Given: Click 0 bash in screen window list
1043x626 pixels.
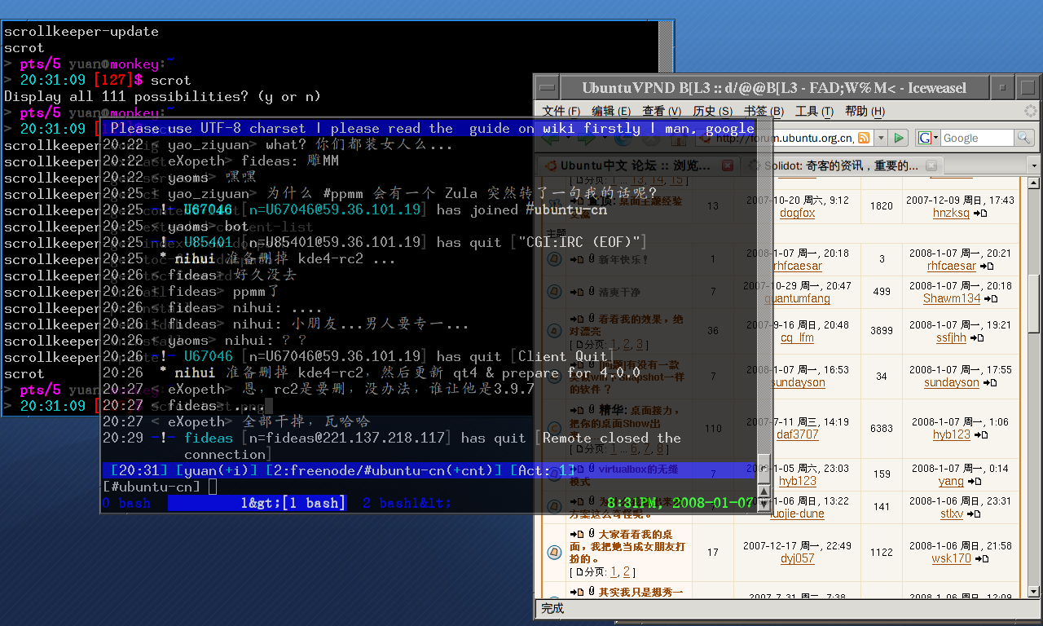Looking at the screenshot, I should pyautogui.click(x=126, y=503).
